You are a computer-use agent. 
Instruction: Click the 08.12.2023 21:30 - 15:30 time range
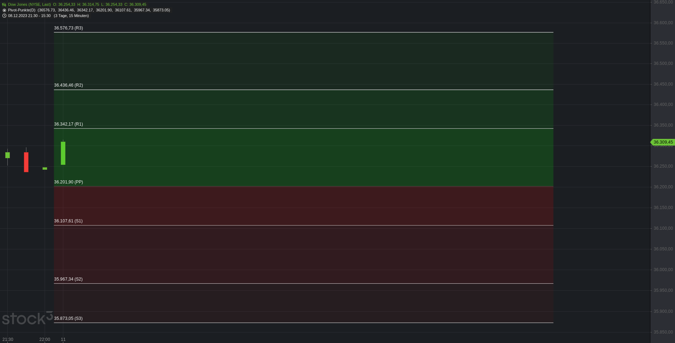pos(29,16)
